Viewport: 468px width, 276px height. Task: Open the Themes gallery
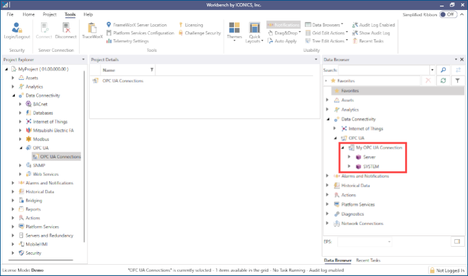click(235, 31)
